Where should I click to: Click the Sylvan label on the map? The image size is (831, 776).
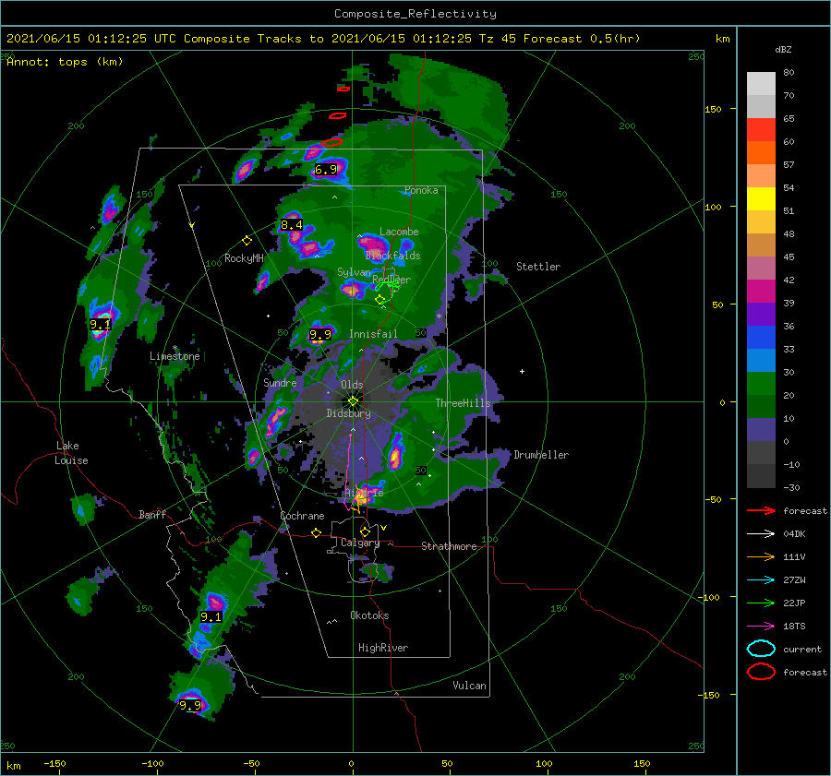[x=354, y=272]
